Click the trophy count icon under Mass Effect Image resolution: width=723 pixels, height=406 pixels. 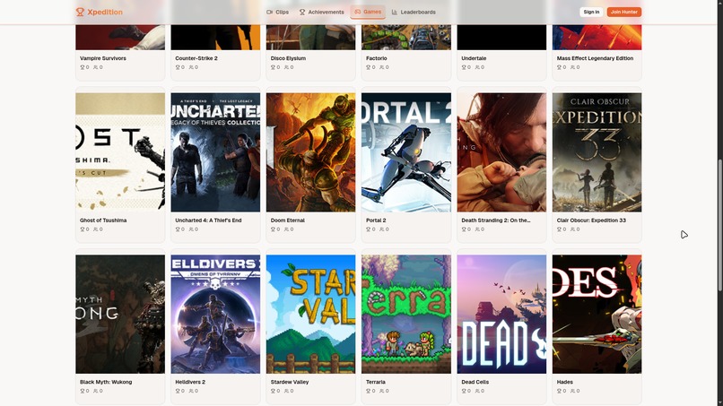[560, 67]
